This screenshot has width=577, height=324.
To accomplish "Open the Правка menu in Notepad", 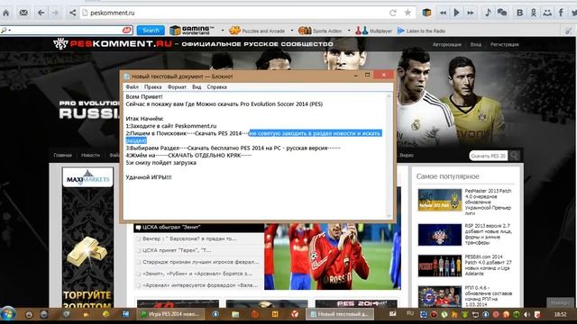I will tap(152, 87).
